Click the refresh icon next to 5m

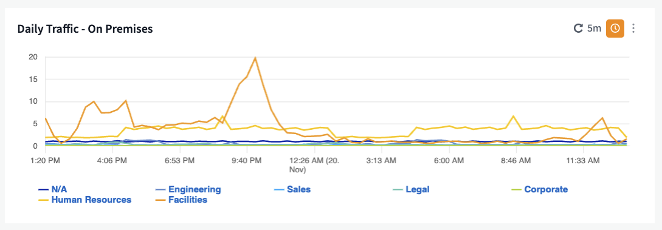(x=578, y=29)
